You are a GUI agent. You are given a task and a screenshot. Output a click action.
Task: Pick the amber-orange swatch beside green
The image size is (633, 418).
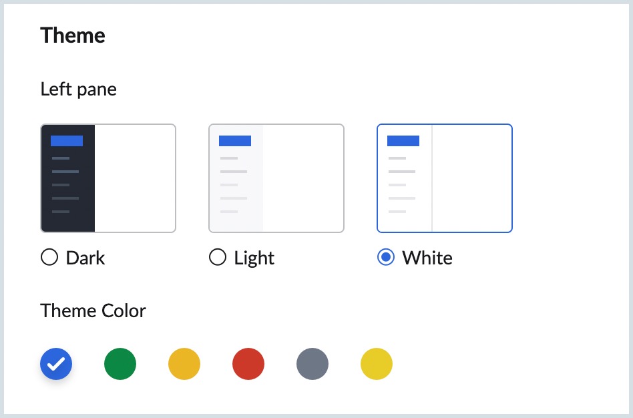pyautogui.click(x=184, y=364)
